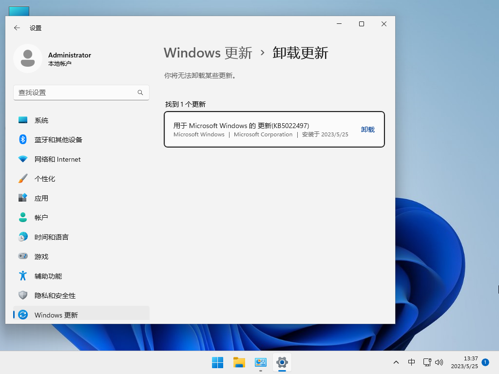
Task: Navigate back via Windows 更新 breadcrumb
Action: 208,53
